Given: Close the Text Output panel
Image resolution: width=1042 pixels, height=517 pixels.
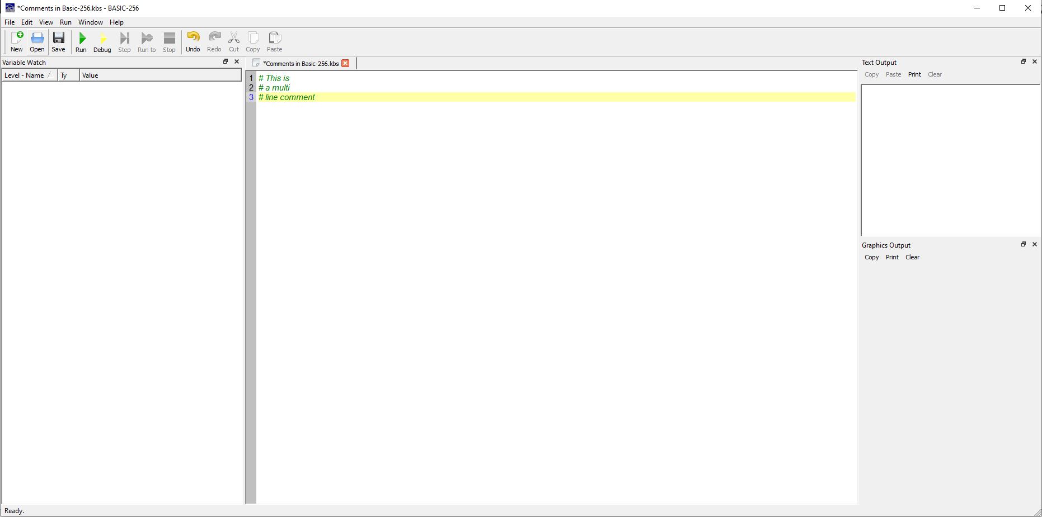Looking at the screenshot, I should 1034,61.
